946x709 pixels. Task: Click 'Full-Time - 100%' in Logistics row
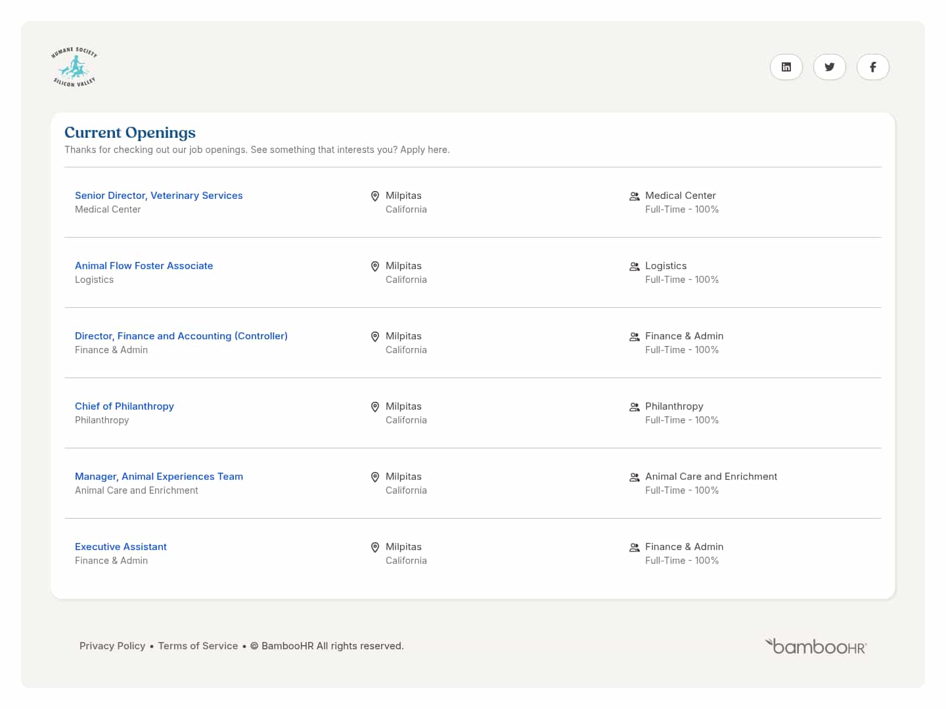tap(682, 280)
